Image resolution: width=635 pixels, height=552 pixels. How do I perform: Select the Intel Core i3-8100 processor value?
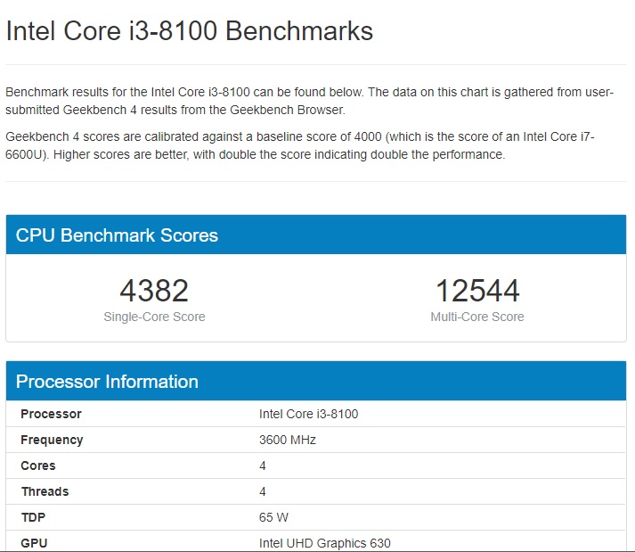pos(308,414)
